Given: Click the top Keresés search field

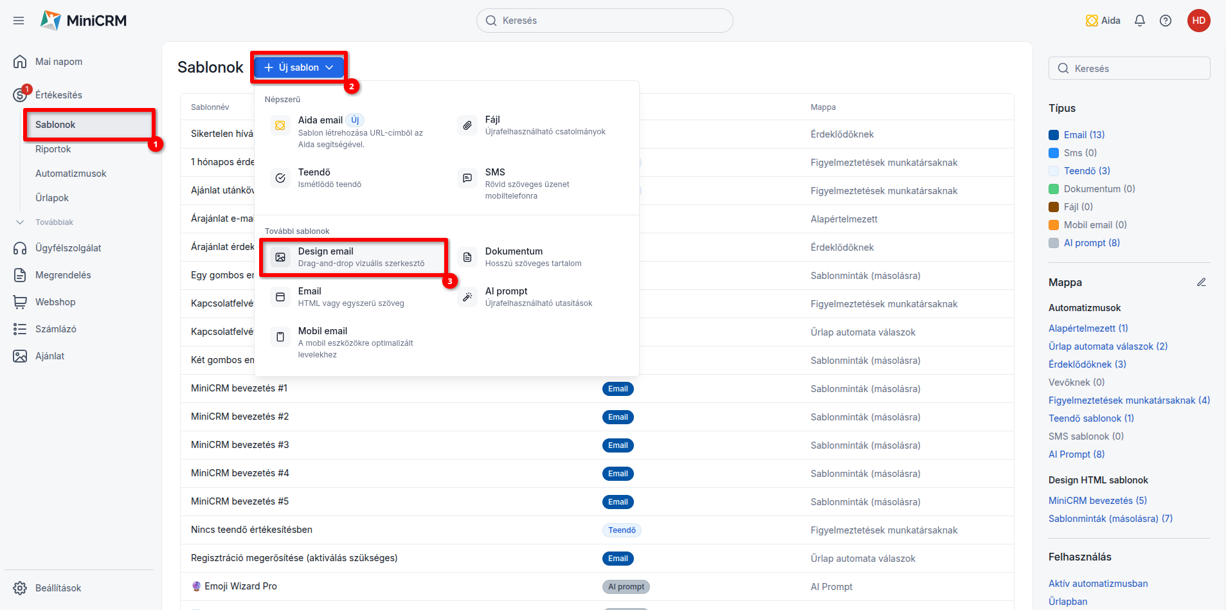Looking at the screenshot, I should (605, 21).
